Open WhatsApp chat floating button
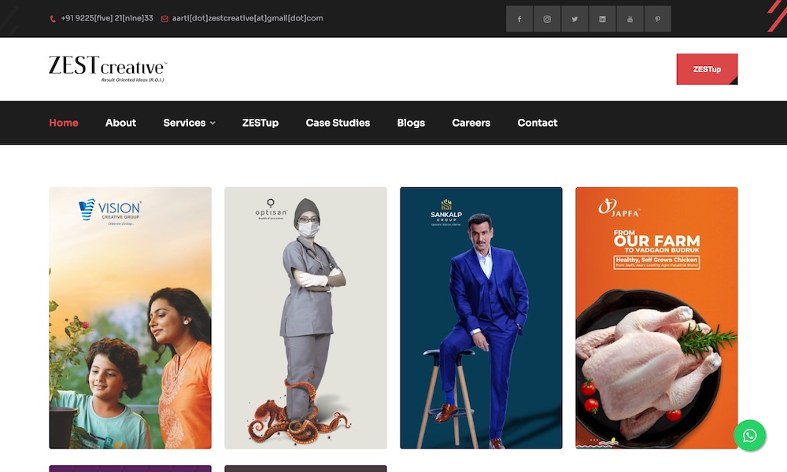 point(749,435)
